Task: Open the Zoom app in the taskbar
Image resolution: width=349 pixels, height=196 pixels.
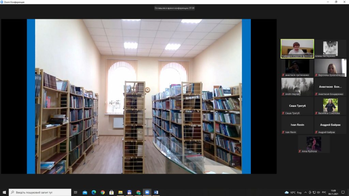Action: point(147,192)
